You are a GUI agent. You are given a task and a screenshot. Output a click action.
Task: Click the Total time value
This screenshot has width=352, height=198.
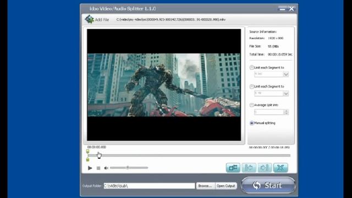pos(280,54)
